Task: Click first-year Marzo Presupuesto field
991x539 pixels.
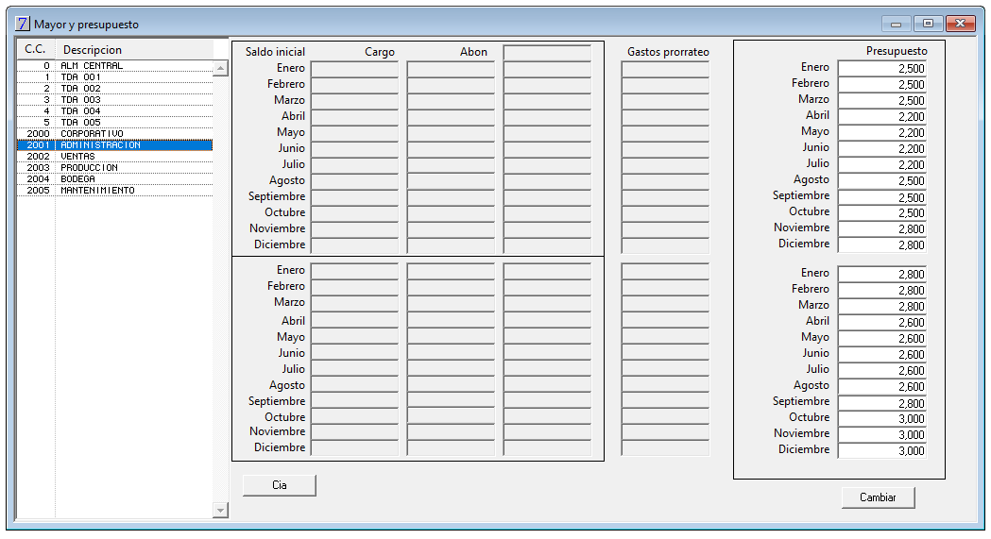Action: click(881, 100)
